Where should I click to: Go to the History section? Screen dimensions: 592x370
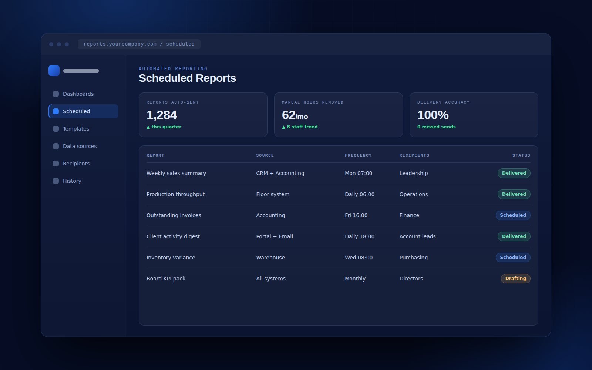pos(83,181)
